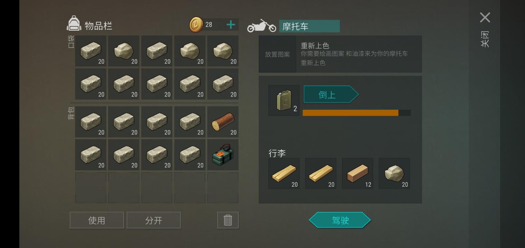Click the 倒上 refuel button

tap(331, 94)
